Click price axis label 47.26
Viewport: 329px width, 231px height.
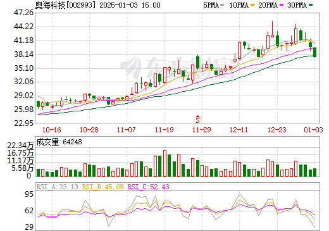23,13
